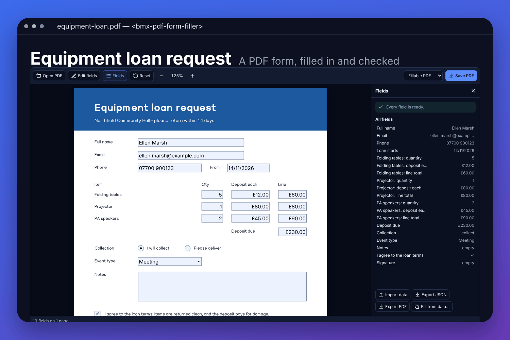The width and height of the screenshot is (510, 340).
Task: Select 'Loan starts' row in fields list
Action: [x=425, y=151]
